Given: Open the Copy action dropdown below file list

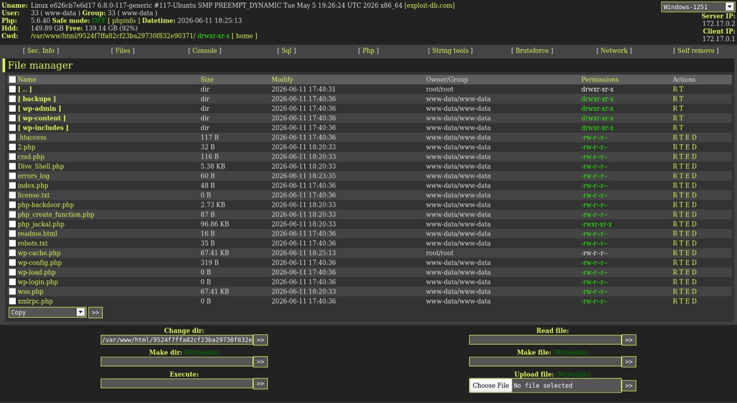Looking at the screenshot, I should (47, 312).
